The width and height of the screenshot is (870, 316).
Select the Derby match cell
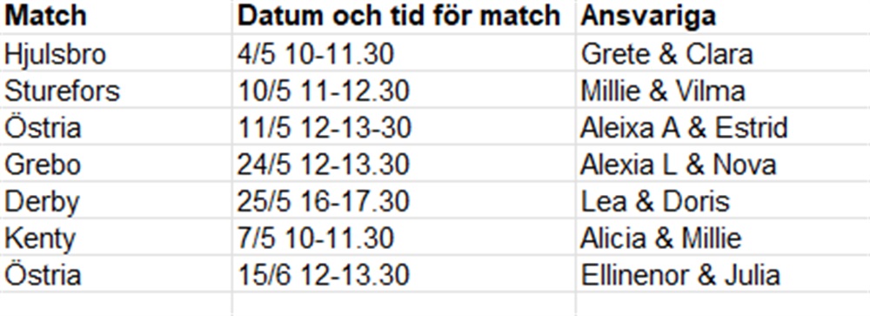(x=116, y=200)
